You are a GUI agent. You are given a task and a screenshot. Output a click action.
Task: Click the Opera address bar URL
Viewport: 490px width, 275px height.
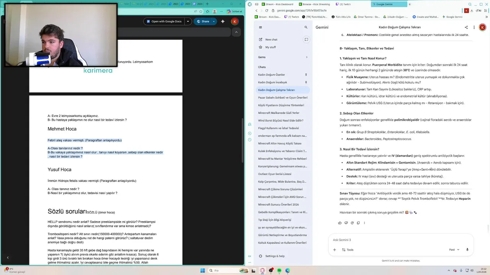point(302,11)
